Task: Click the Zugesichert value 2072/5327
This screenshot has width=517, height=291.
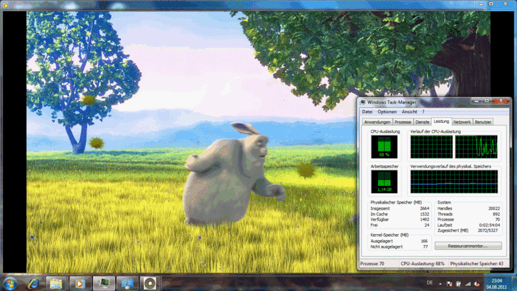Action: coord(489,230)
